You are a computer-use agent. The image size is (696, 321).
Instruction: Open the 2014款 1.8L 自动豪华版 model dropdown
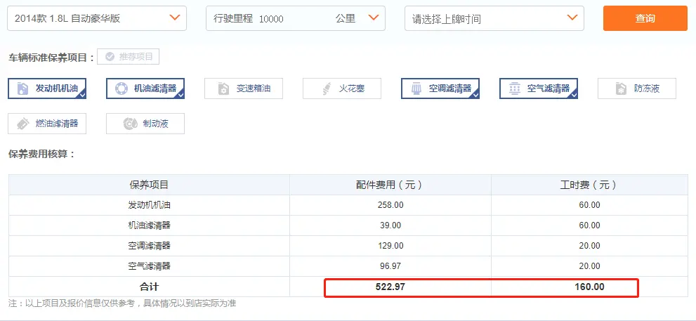174,18
